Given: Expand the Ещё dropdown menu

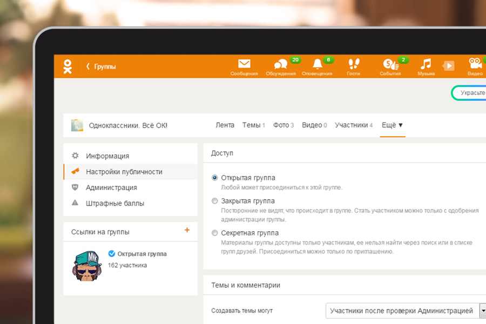Looking at the screenshot, I should pyautogui.click(x=392, y=125).
